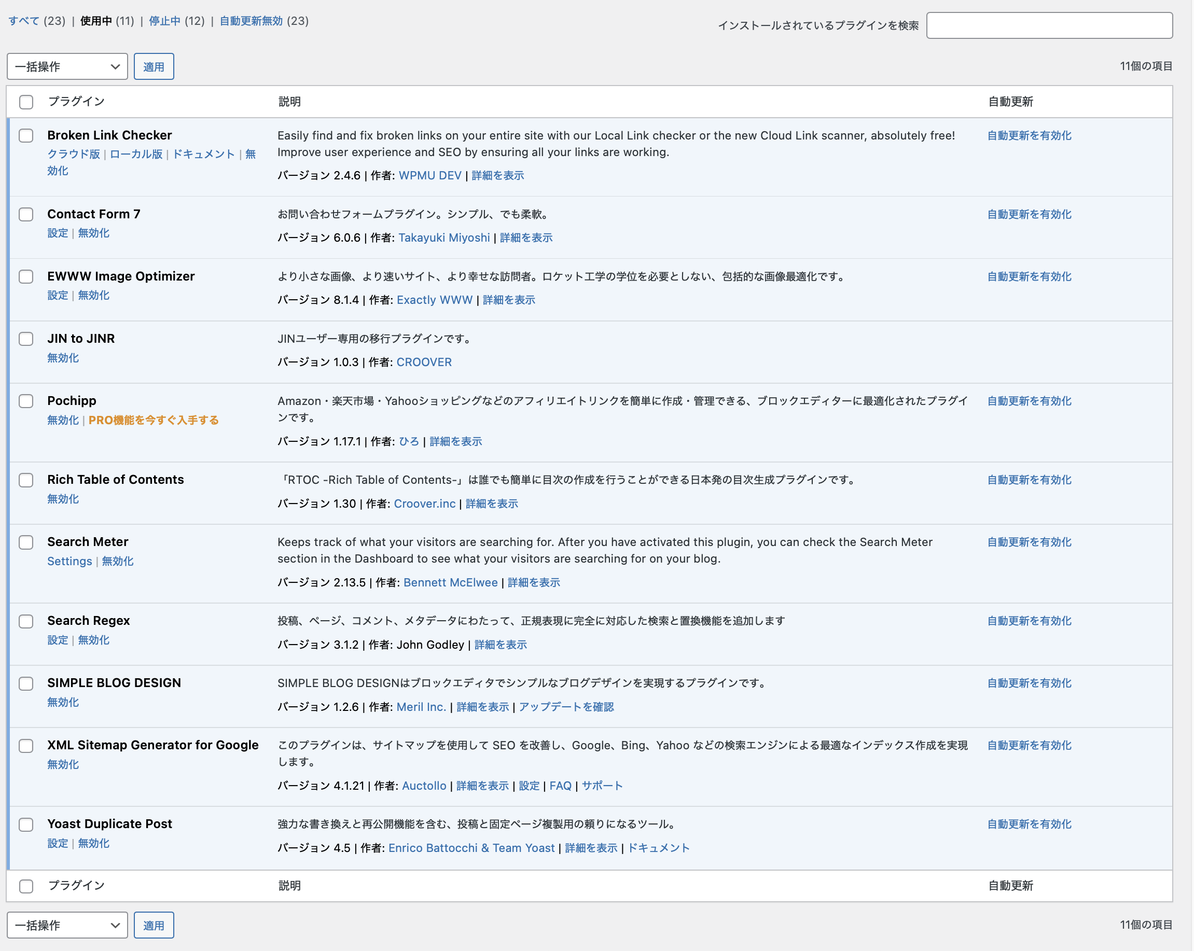Image resolution: width=1194 pixels, height=951 pixels.
Task: Select the Rich Table of Contents checkbox
Action: 26,480
